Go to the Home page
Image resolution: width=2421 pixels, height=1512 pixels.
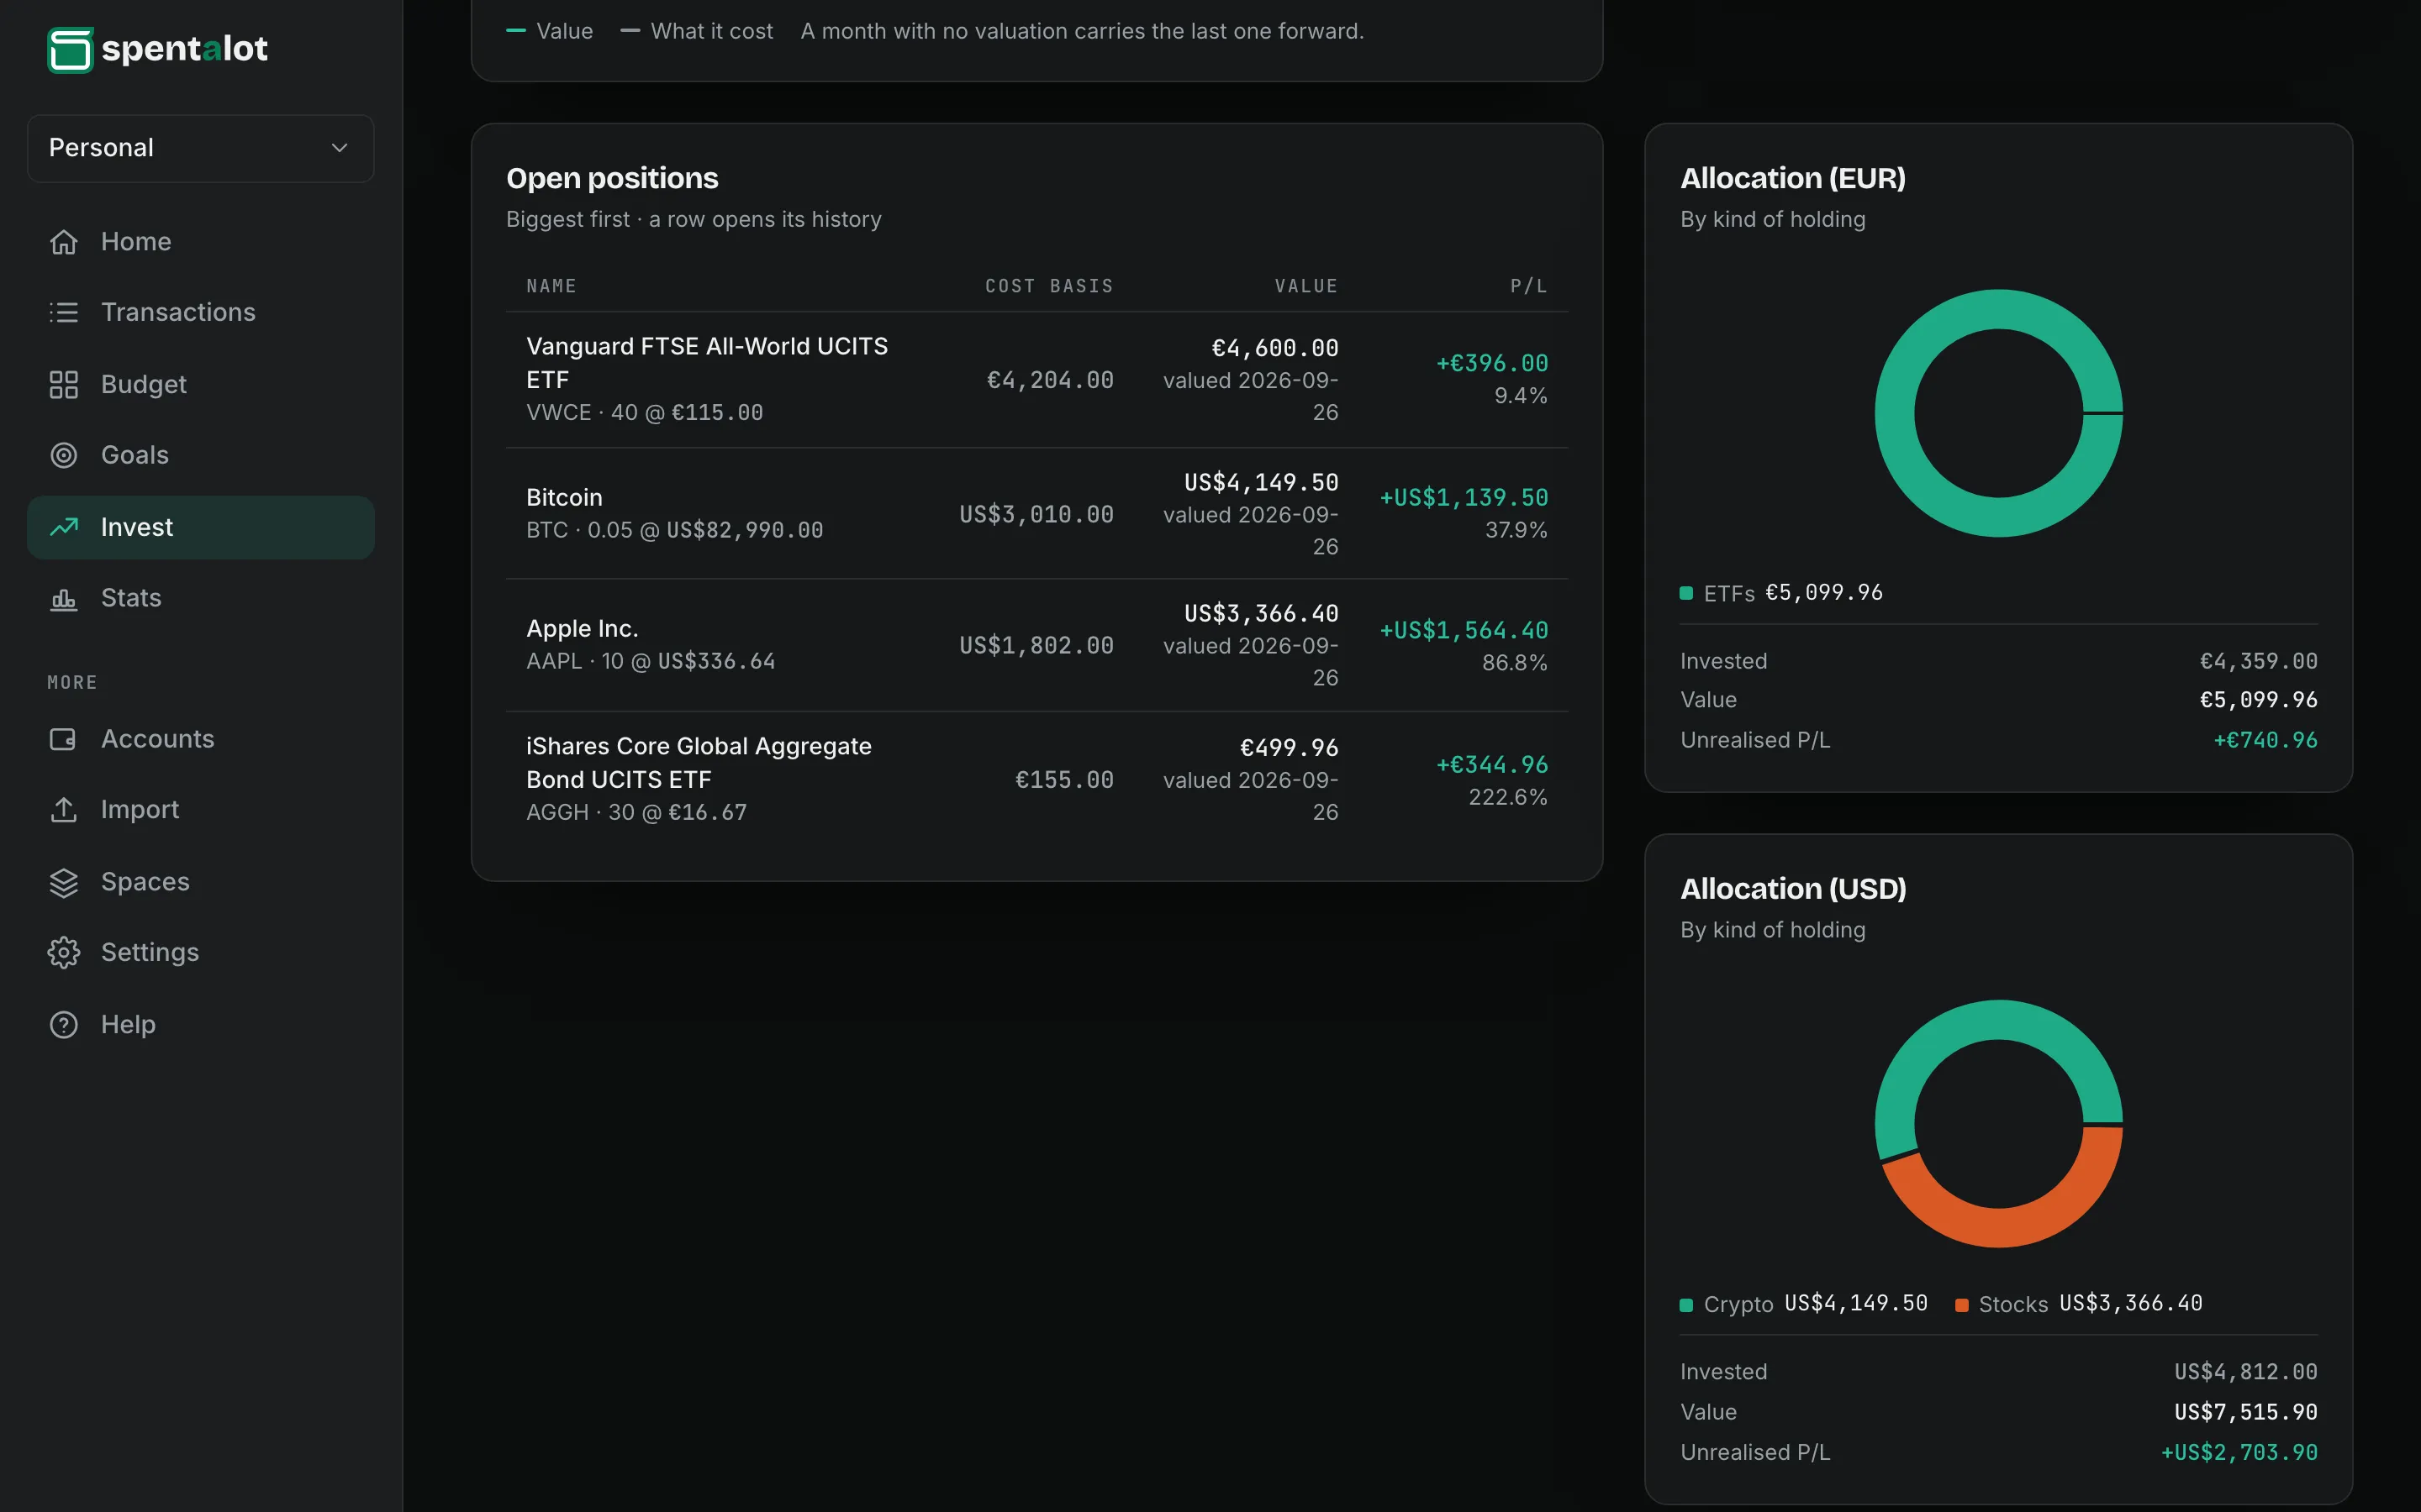(201, 242)
